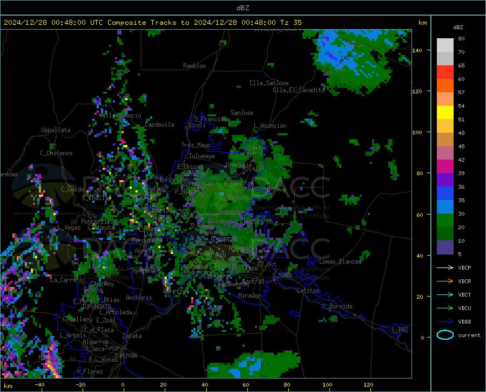Screen dimensions: 486x392
Task: Click the 'TUPUNGATO' city label
Action: [x=96, y=307]
